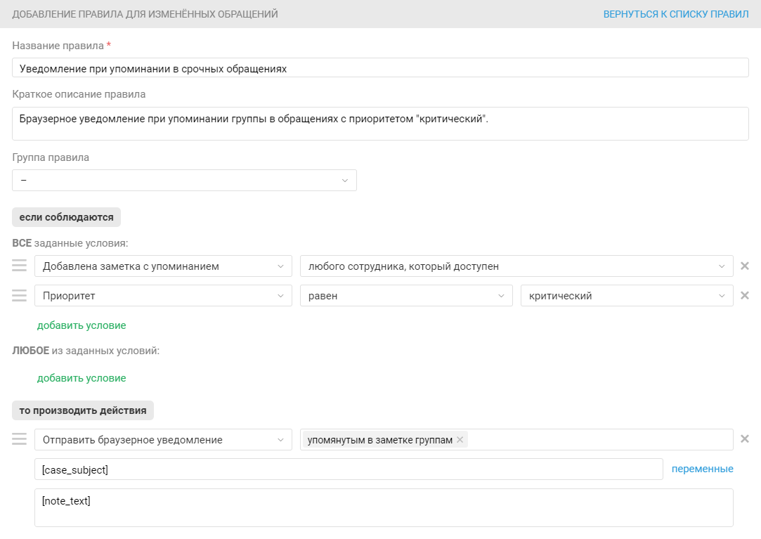Click 'Вернуться к списку правил' link
Image resolution: width=761 pixels, height=539 pixels.
pos(675,14)
